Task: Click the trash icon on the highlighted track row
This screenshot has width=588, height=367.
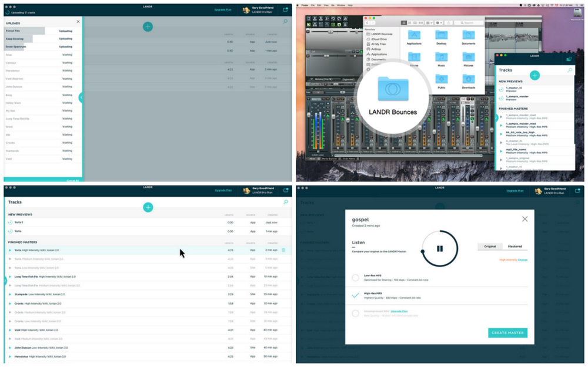Action: click(x=283, y=250)
